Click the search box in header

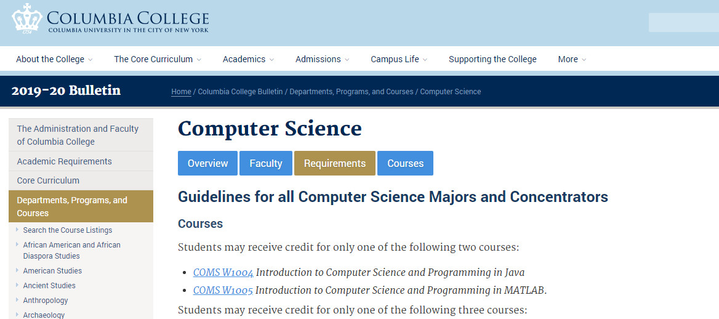coord(684,23)
